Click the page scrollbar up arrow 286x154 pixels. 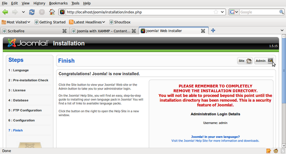click(x=283, y=36)
